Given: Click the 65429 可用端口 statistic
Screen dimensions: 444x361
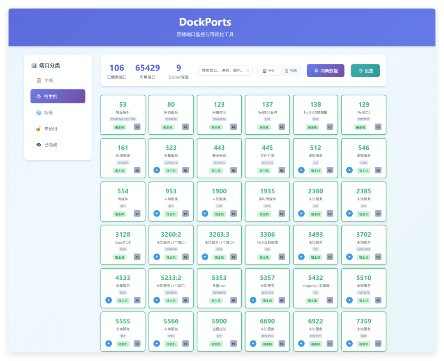Looking at the screenshot, I should pyautogui.click(x=148, y=71).
